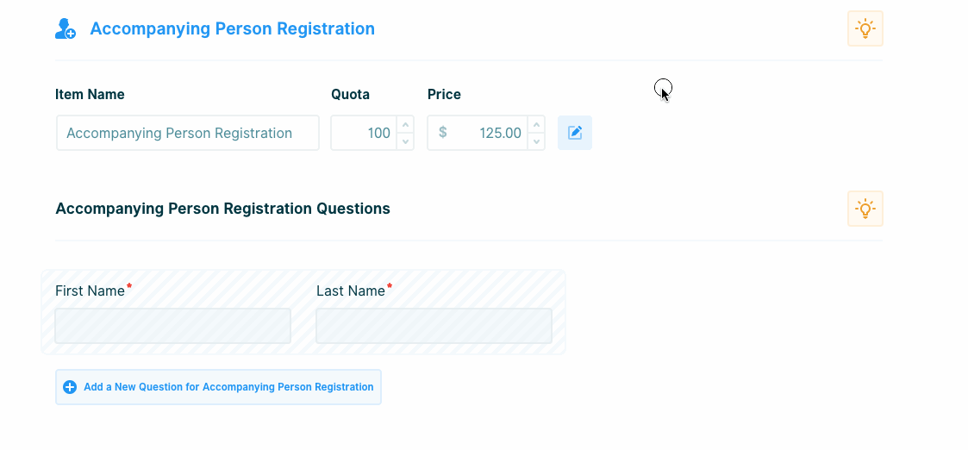
Task: Click the edit pencil icon next to Price
Action: 575,133
